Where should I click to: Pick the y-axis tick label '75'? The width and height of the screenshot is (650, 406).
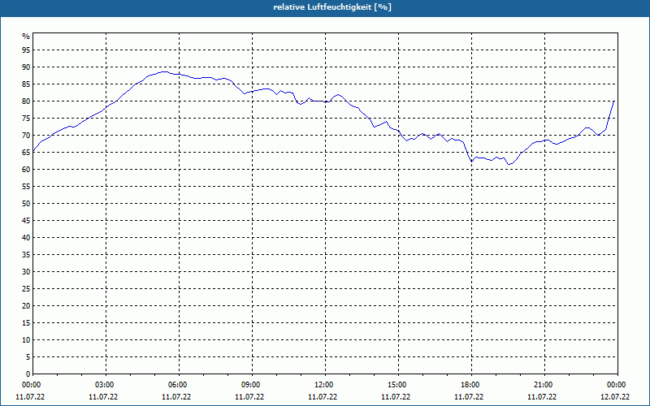(x=26, y=119)
